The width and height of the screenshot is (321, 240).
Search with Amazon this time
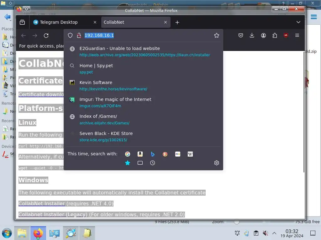coord(140,154)
